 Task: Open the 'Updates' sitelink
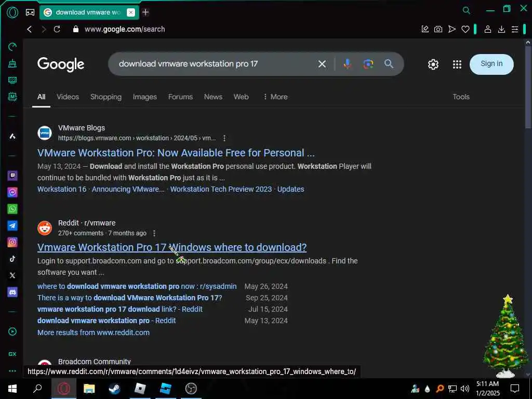(x=291, y=189)
